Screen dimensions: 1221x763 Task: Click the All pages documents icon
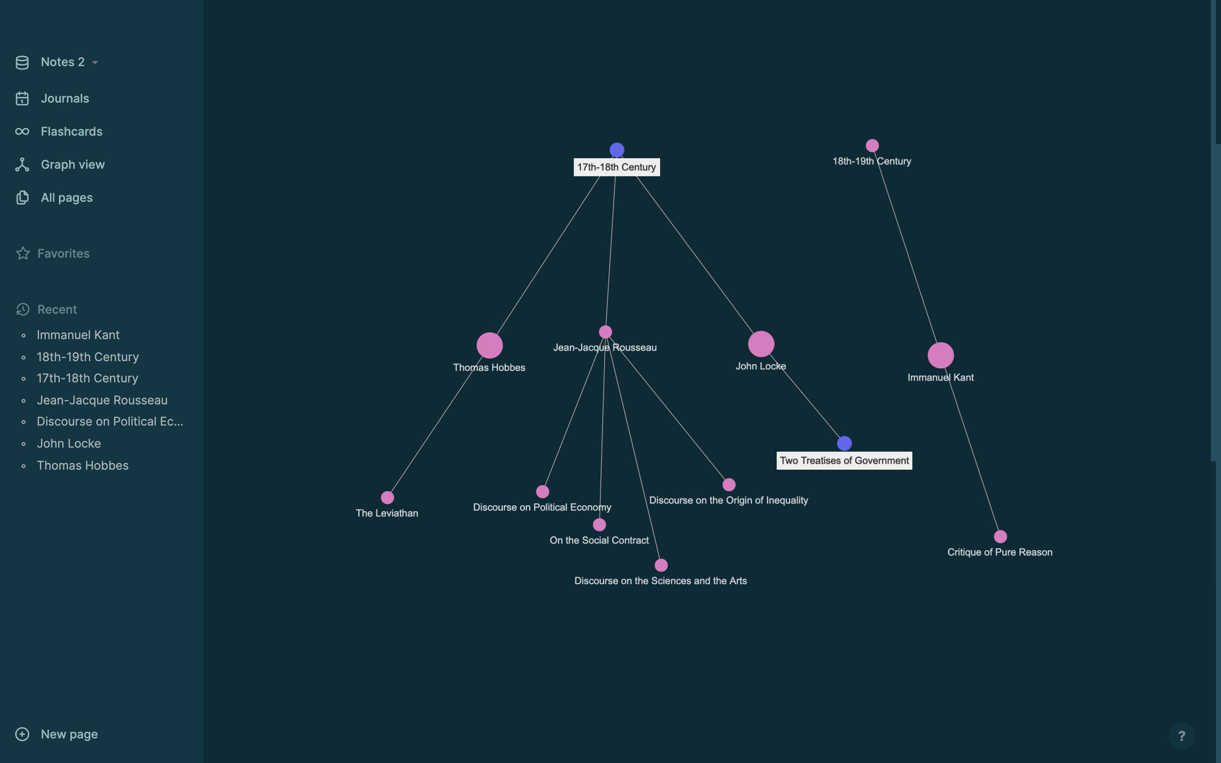tap(22, 198)
